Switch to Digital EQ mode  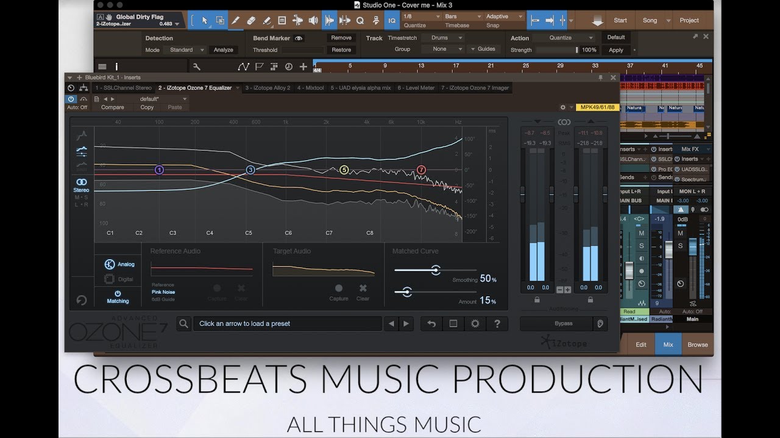click(119, 279)
